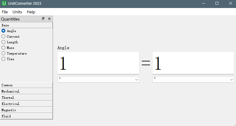Open the File menu
Image resolution: width=236 pixels, height=126 pixels.
tap(5, 12)
